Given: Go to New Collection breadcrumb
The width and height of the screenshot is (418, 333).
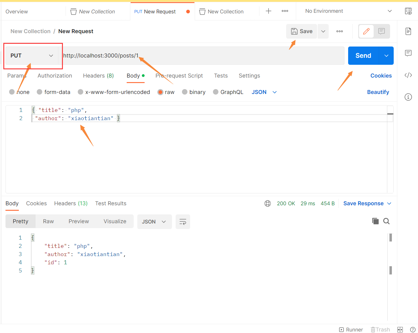Looking at the screenshot, I should (30, 31).
